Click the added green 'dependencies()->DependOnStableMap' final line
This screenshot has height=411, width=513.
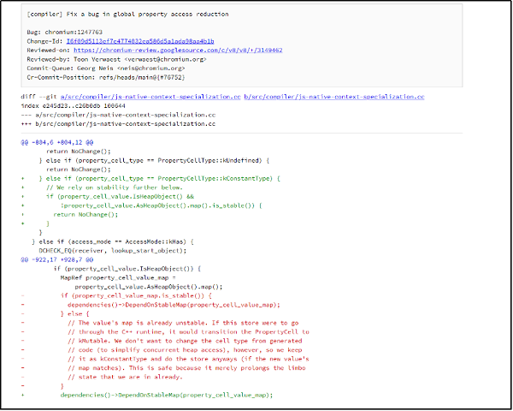[167, 395]
